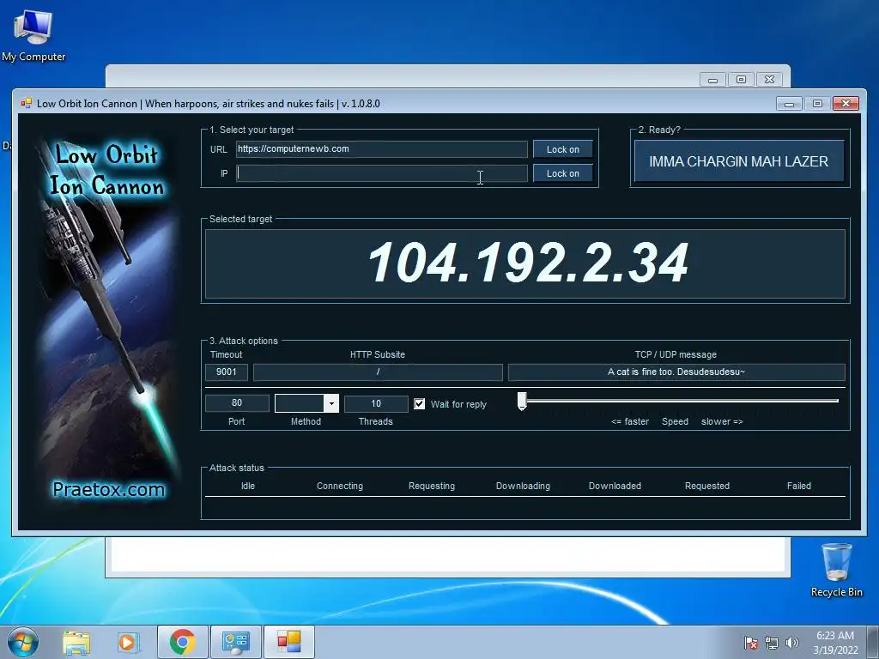Switch to Google Chrome in the taskbar

point(182,642)
